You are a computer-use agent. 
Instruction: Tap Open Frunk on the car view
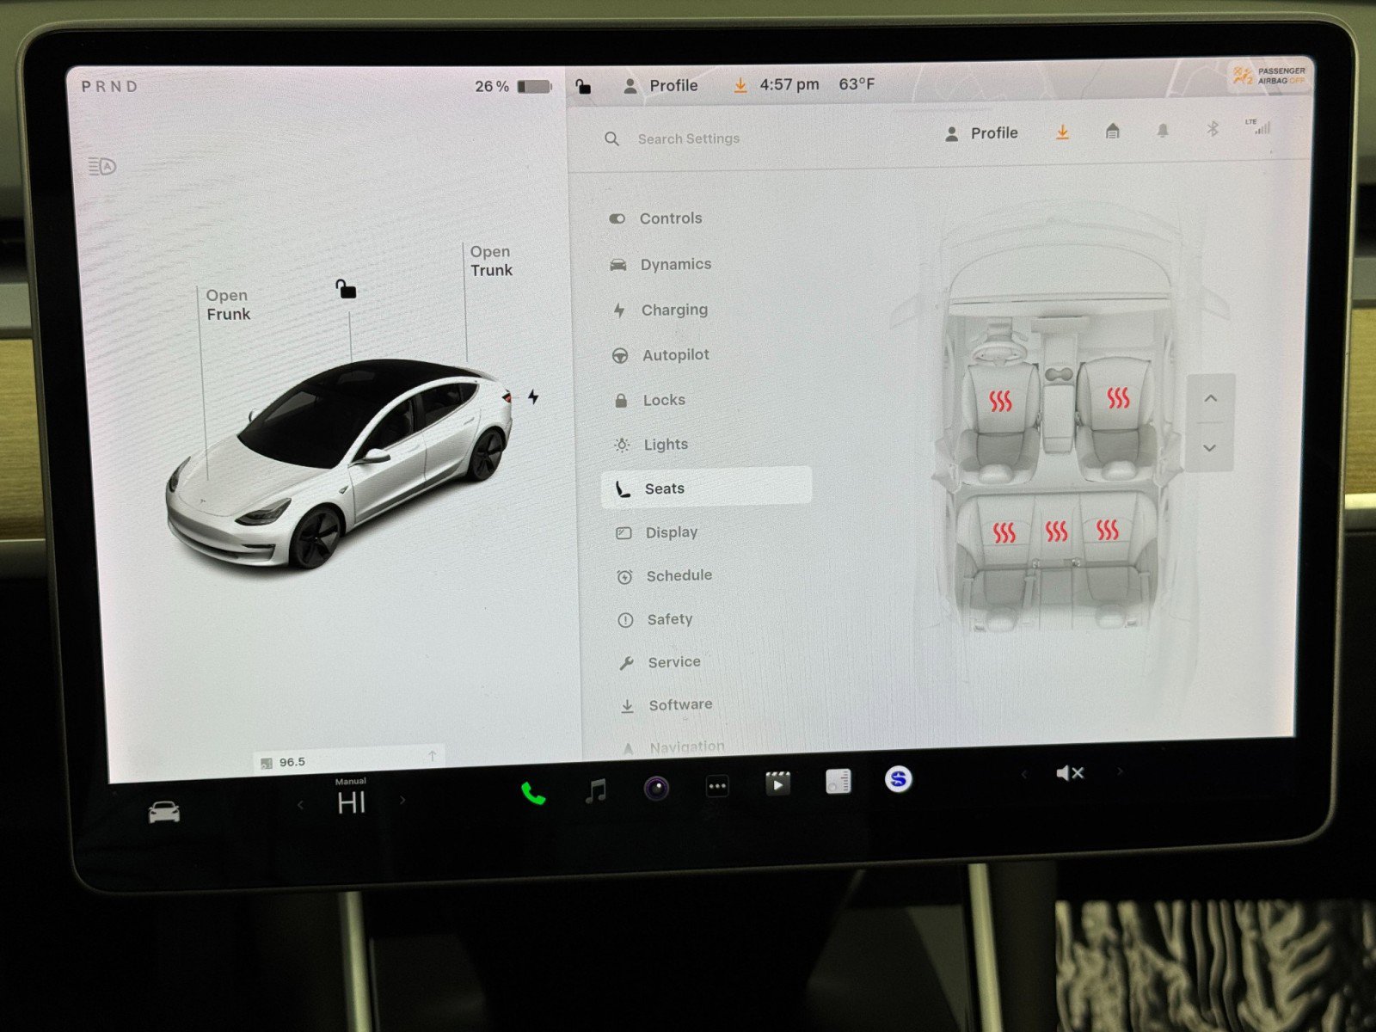pos(227,304)
